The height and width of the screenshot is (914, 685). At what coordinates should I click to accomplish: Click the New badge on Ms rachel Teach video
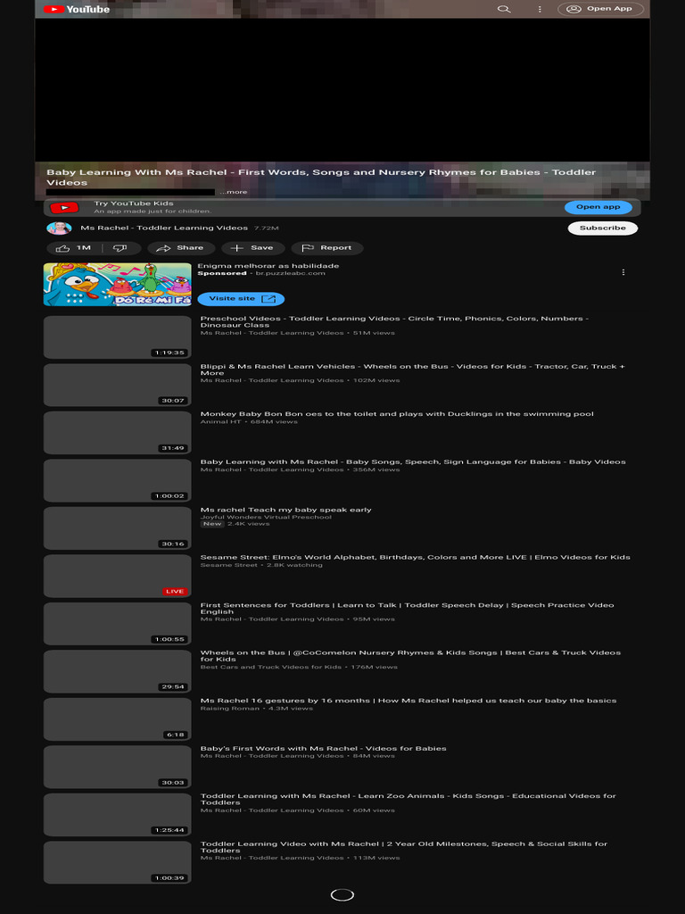(x=212, y=524)
